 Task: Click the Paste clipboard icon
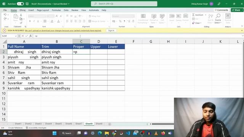pos(16,16)
